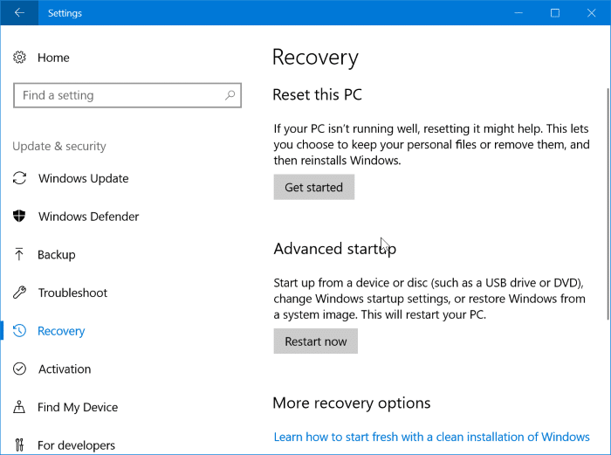Click the Recovery history icon
This screenshot has height=455, width=611.
(x=20, y=331)
